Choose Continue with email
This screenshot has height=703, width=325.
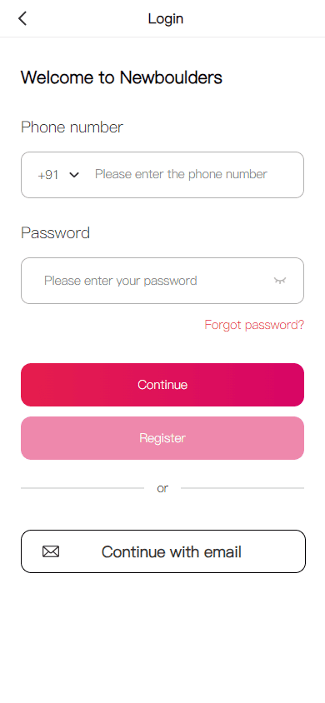pyautogui.click(x=163, y=551)
